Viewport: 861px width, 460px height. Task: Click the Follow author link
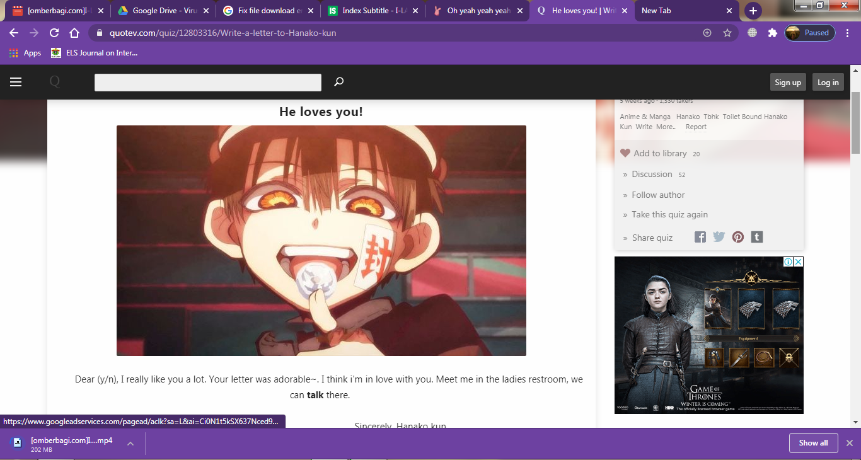[658, 195]
